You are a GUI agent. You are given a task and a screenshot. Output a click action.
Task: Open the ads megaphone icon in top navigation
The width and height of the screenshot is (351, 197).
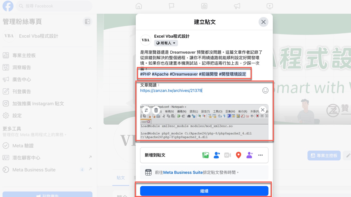click(x=237, y=6)
